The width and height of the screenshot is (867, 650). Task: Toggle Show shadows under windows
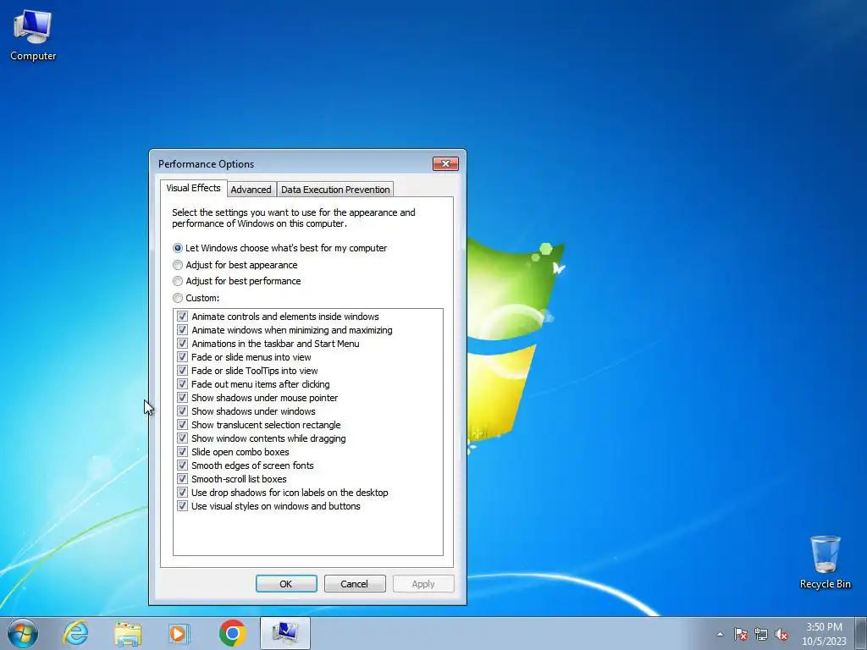(x=183, y=411)
